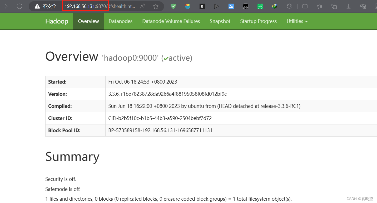Click the Cluster ID value CID-b2b5f10c
Viewport: 377px width, 203px height.
pyautogui.click(x=160, y=118)
